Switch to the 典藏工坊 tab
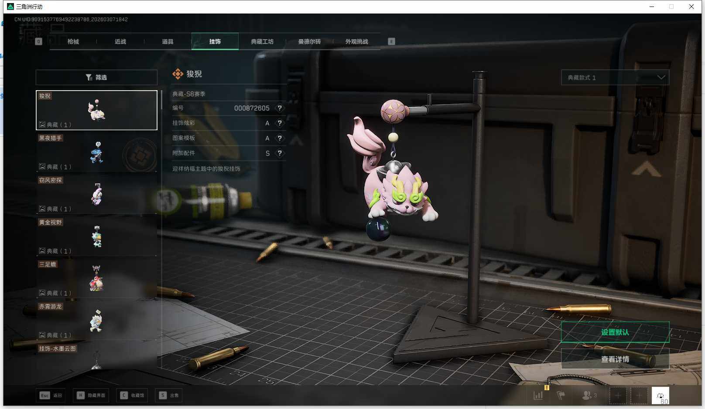Screen dimensions: 705x409 coord(262,42)
